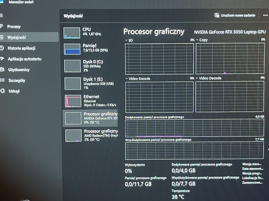Click the 0,0/4,0 GB dedicated memory value
Viewport: 269px width, 201px height.
pos(183,170)
